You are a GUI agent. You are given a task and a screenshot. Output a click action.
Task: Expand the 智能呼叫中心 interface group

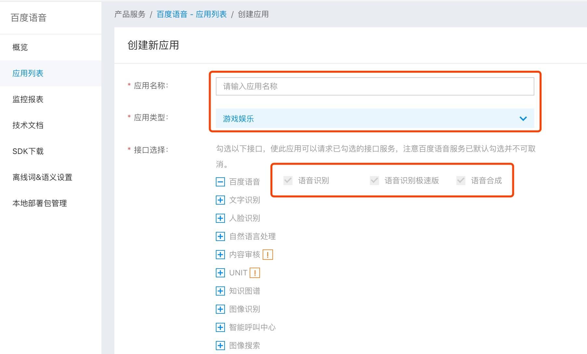[x=220, y=327]
